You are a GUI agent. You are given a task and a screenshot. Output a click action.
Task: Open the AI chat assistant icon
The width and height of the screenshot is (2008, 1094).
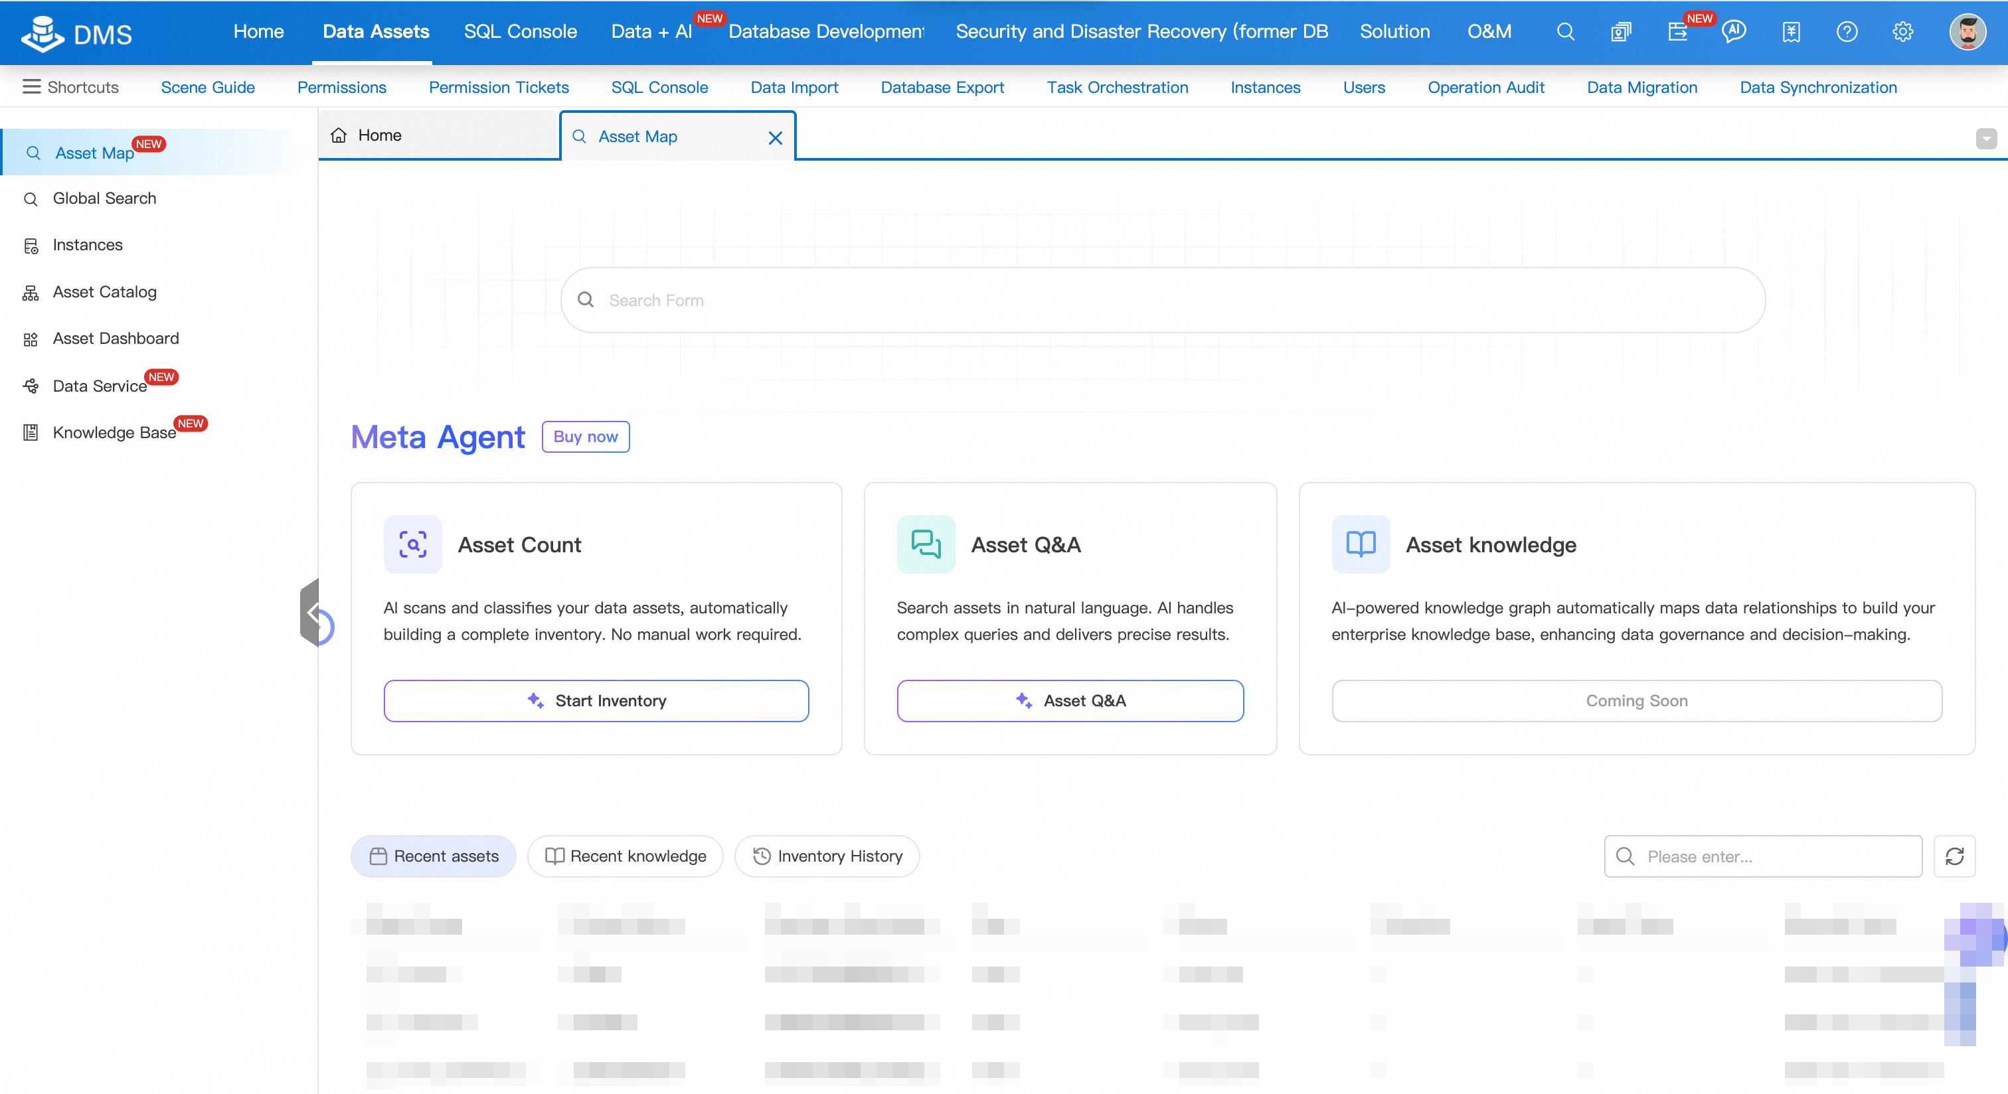coord(1734,32)
